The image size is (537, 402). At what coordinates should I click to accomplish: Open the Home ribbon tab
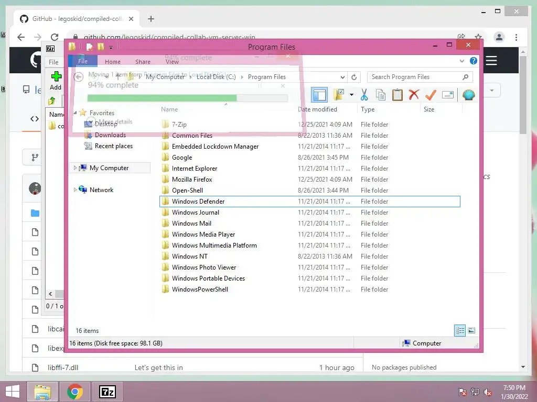pos(113,62)
